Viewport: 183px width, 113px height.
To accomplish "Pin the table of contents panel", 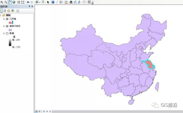I will (29, 6).
